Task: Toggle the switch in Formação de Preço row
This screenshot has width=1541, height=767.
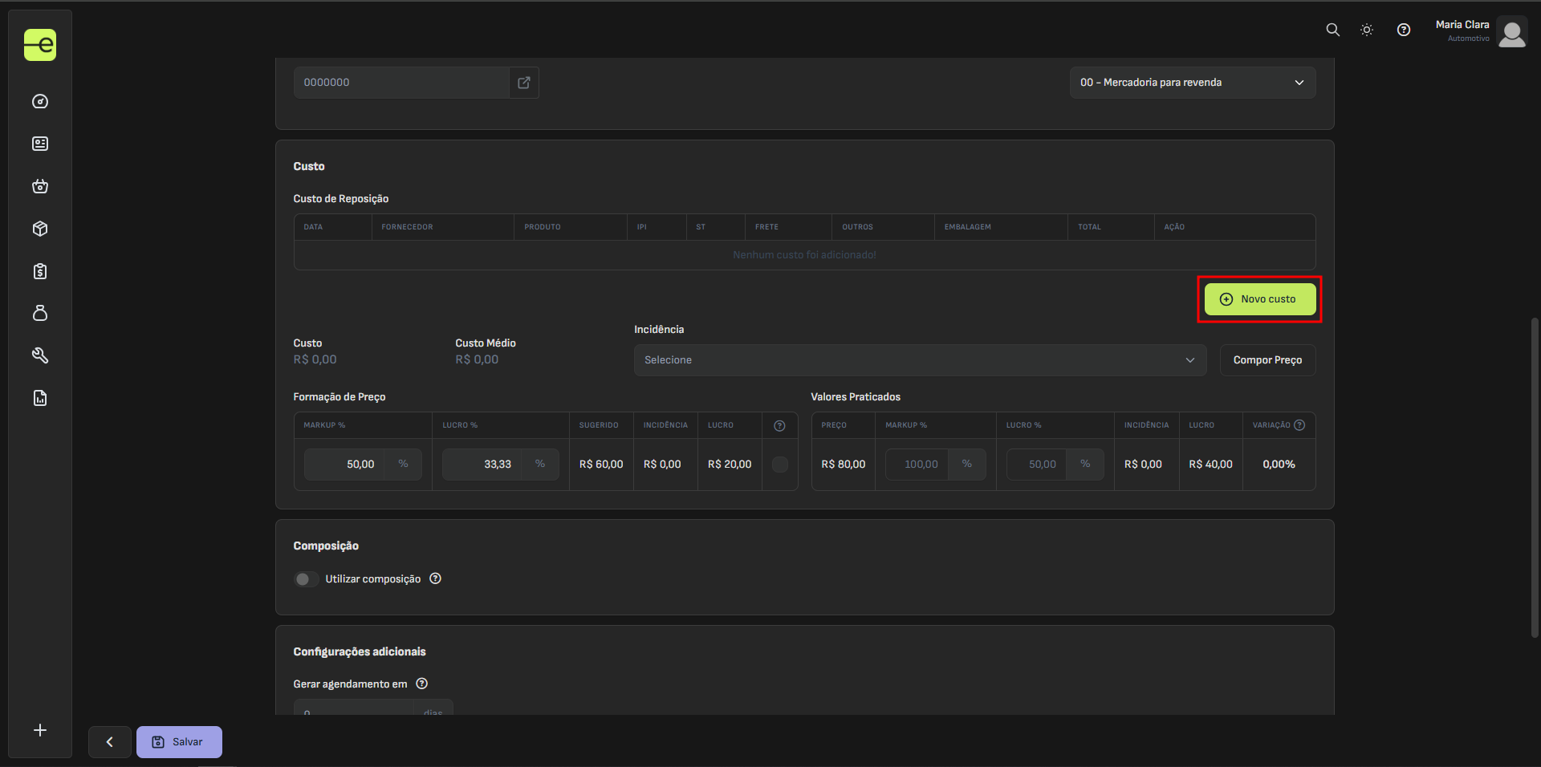Action: [x=779, y=465]
